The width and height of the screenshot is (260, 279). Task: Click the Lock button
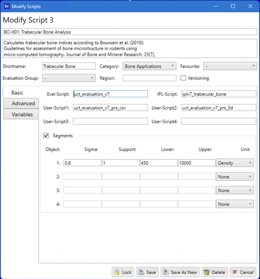click(123, 272)
